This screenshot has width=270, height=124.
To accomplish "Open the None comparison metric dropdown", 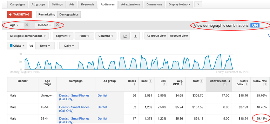I will pyautogui.click(x=45, y=46).
